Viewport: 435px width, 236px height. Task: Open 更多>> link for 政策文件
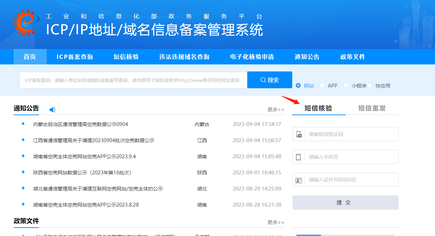[x=276, y=222]
